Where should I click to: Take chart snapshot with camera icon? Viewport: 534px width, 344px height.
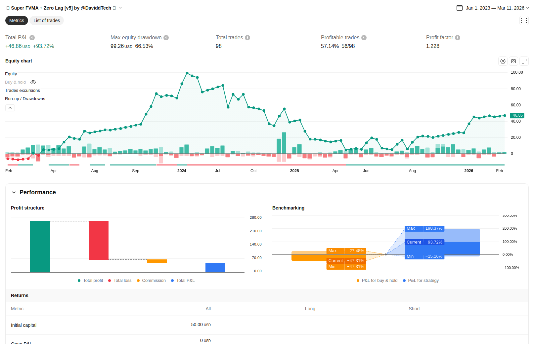(513, 61)
